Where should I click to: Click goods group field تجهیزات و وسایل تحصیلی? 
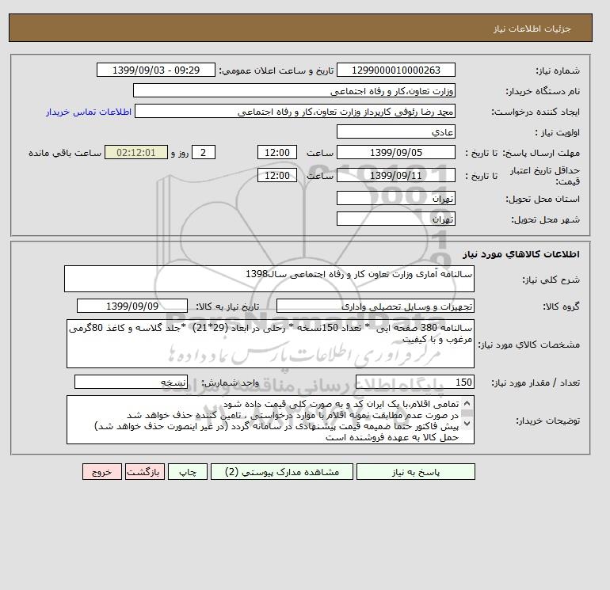pos(375,306)
